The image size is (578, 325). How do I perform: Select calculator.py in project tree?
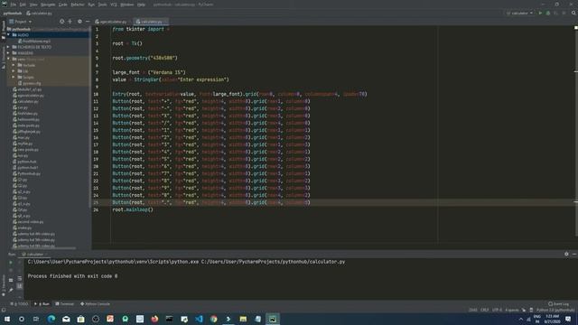coord(28,101)
